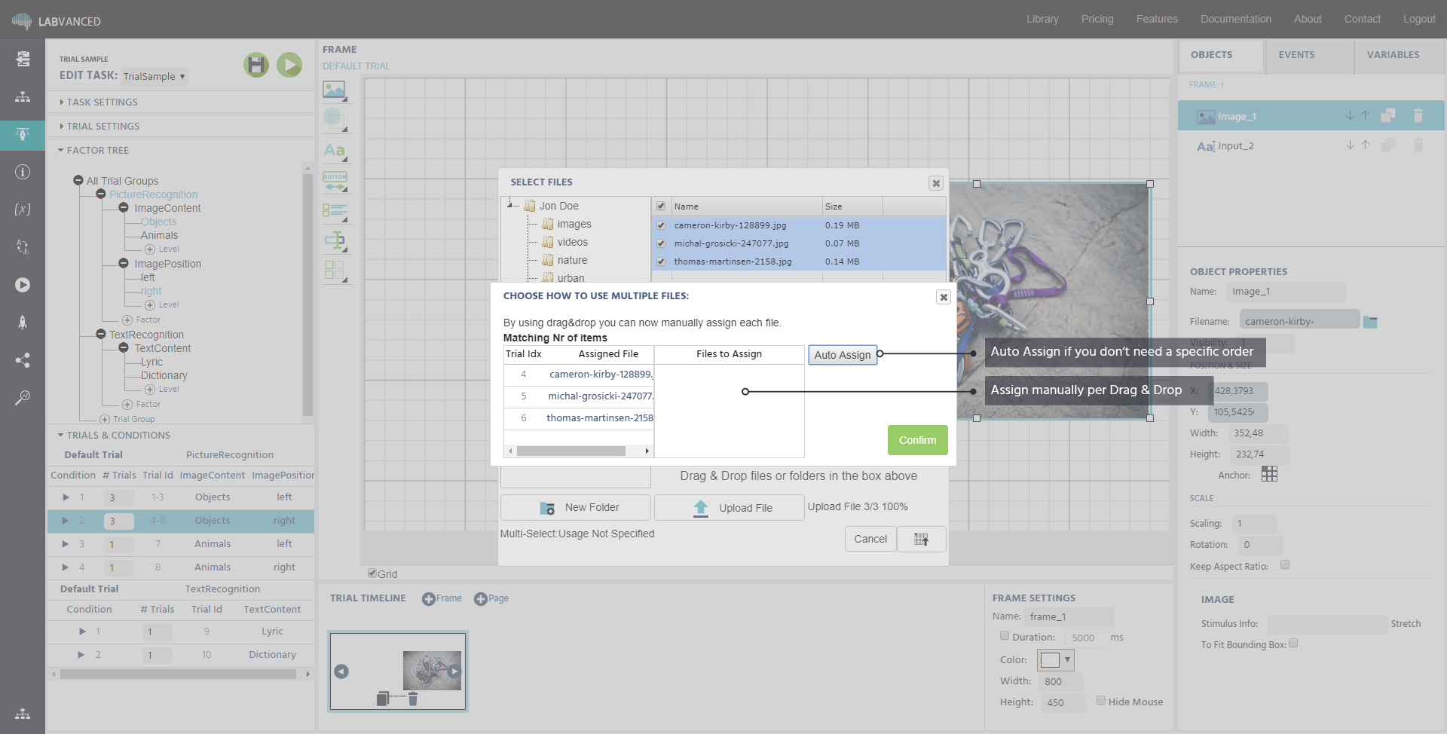Delete Input_2 with trash icon

tap(1418, 145)
